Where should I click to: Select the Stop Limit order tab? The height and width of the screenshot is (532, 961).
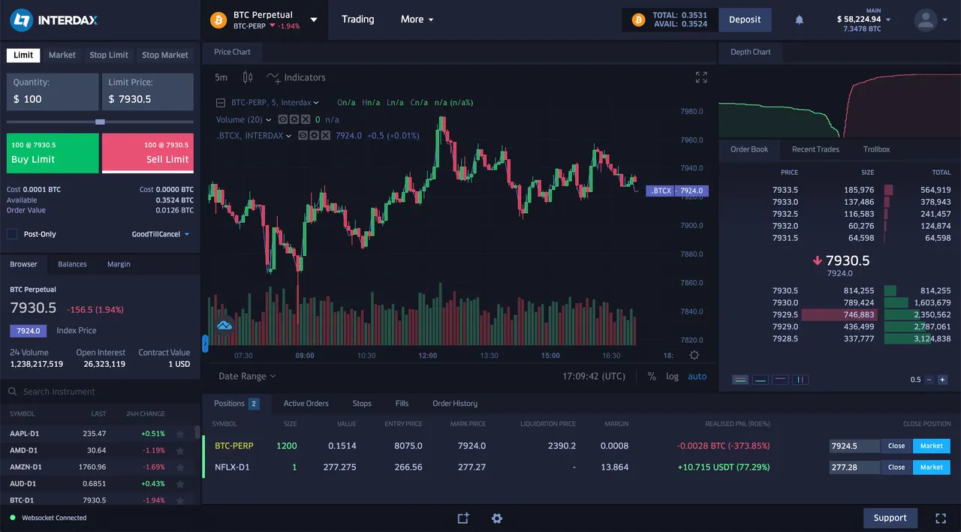[109, 55]
